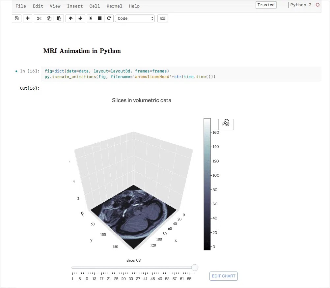Click the Trusted notebook indicator
The image size is (330, 288).
[266, 5]
